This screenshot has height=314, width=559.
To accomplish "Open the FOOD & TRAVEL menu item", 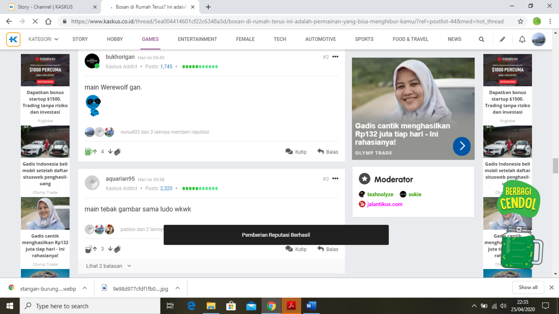I will [x=411, y=39].
